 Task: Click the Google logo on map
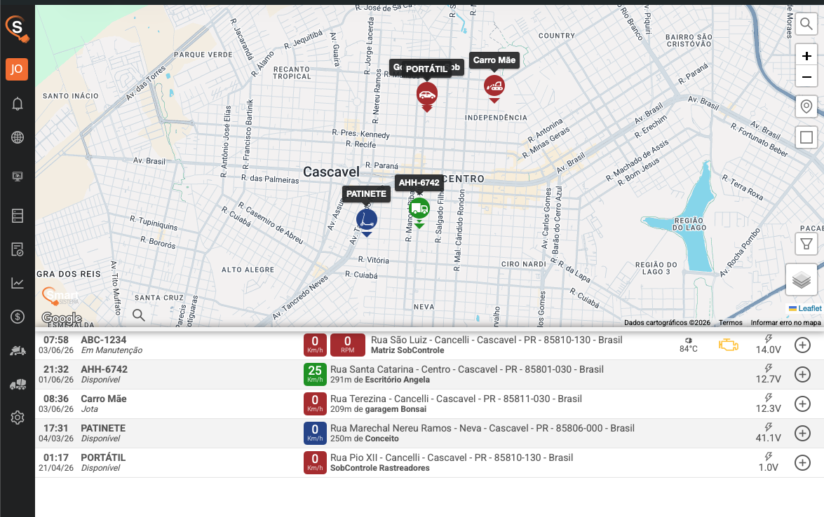(x=62, y=317)
